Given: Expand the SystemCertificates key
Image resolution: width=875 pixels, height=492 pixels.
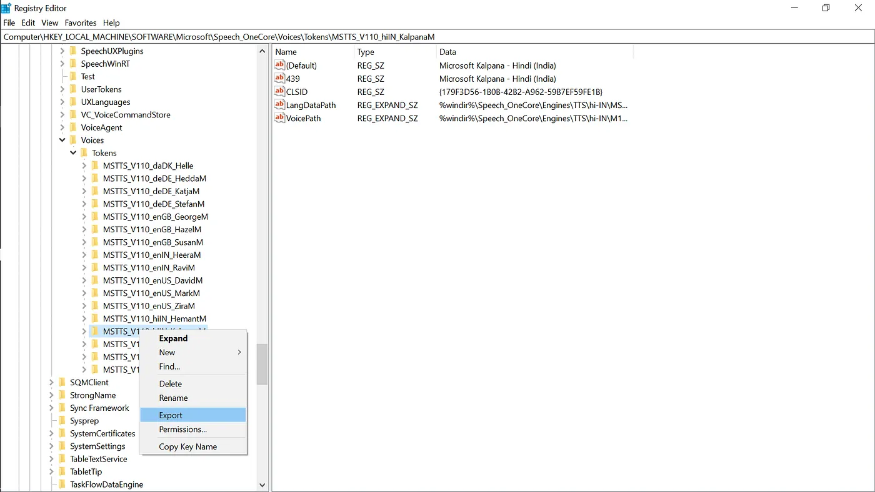Looking at the screenshot, I should tap(51, 433).
